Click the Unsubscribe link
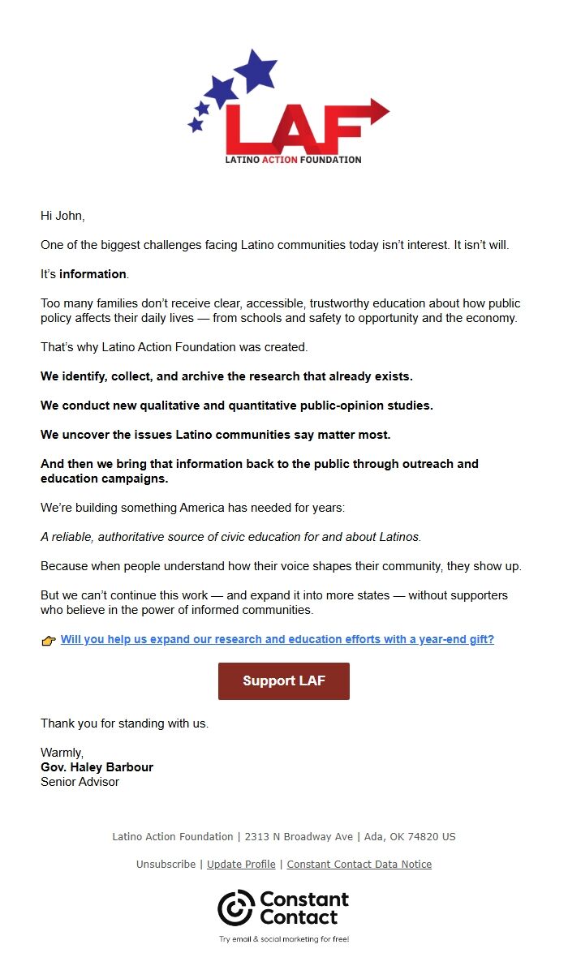The width and height of the screenshot is (568, 953). 166,864
